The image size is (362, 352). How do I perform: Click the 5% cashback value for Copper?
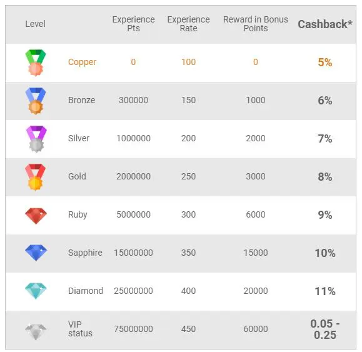[x=325, y=63]
